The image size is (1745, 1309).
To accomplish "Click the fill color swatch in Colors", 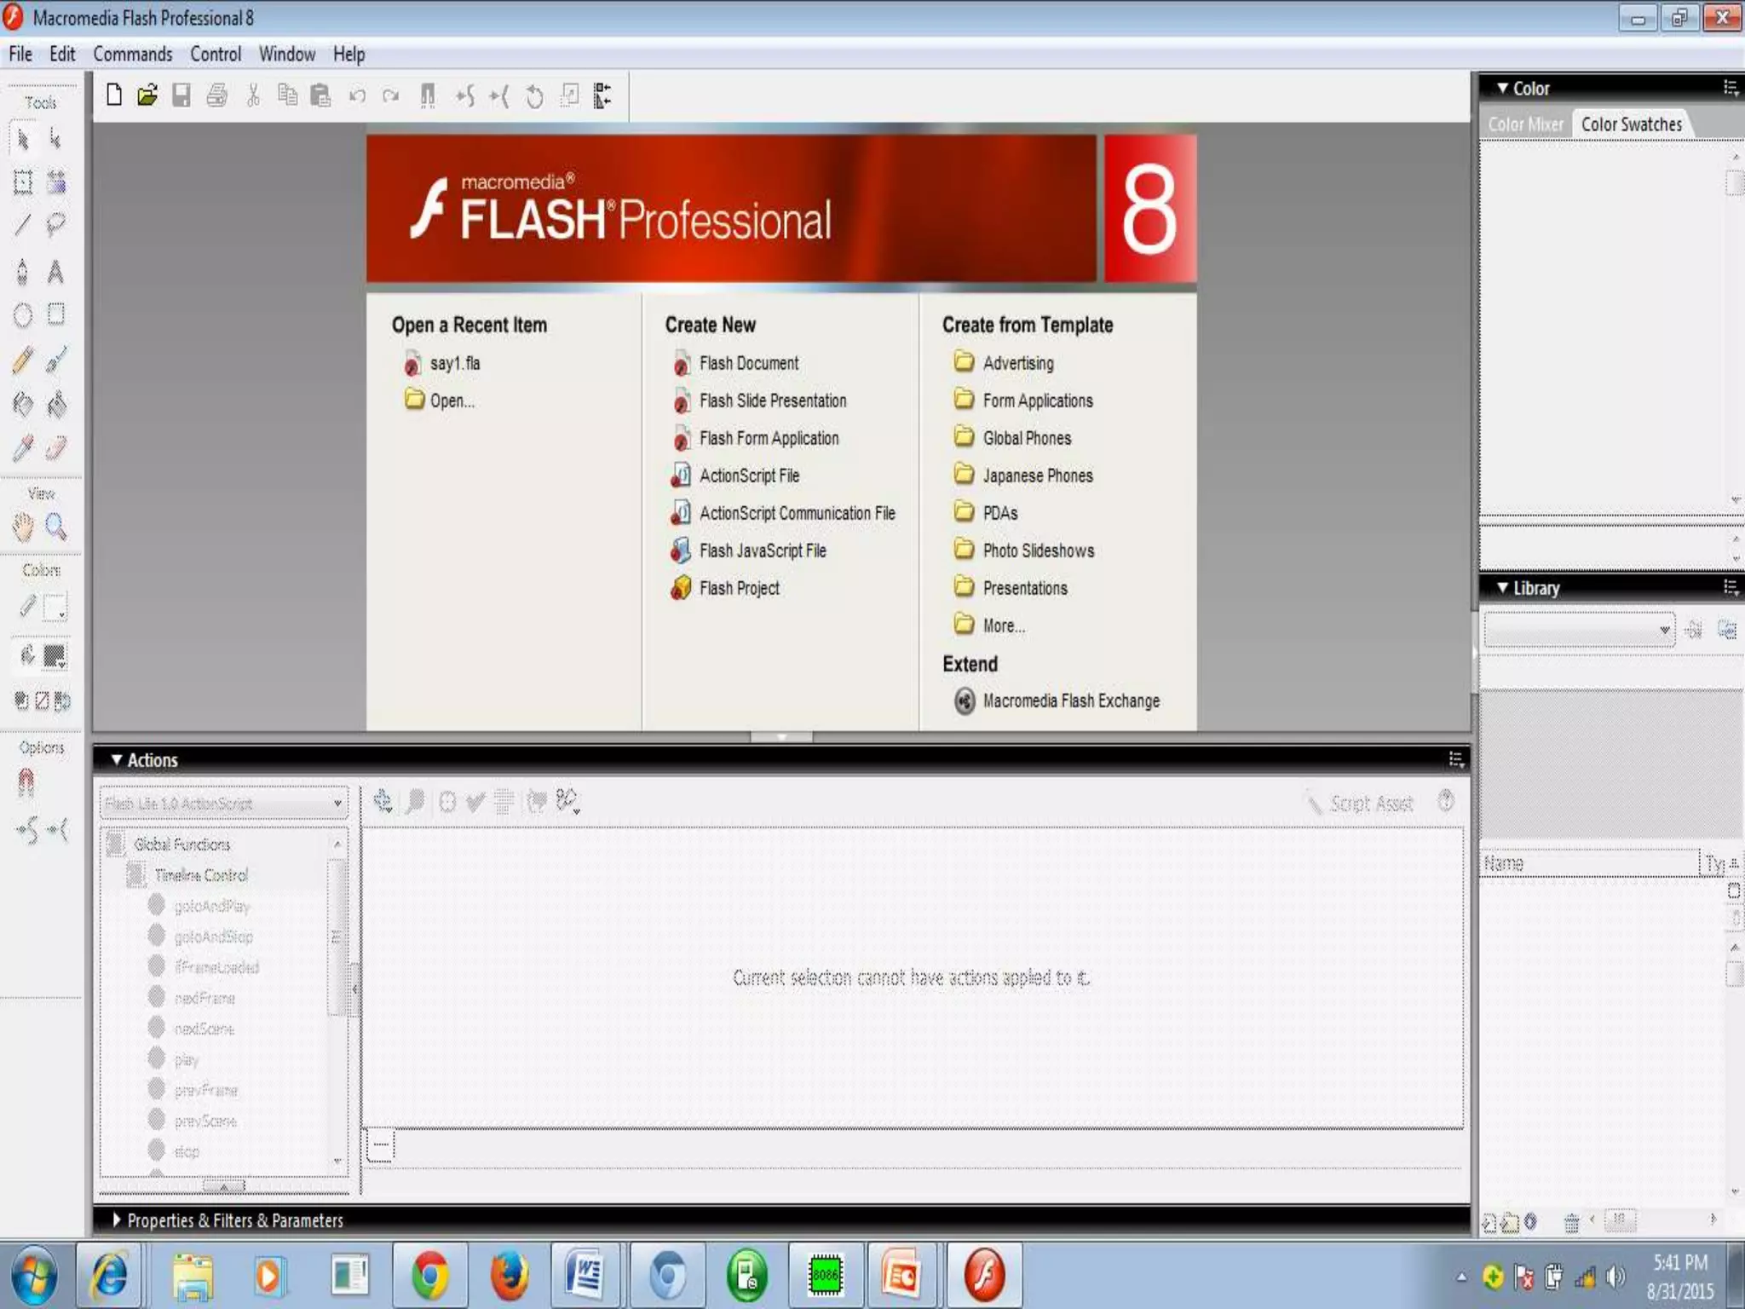I will (55, 655).
